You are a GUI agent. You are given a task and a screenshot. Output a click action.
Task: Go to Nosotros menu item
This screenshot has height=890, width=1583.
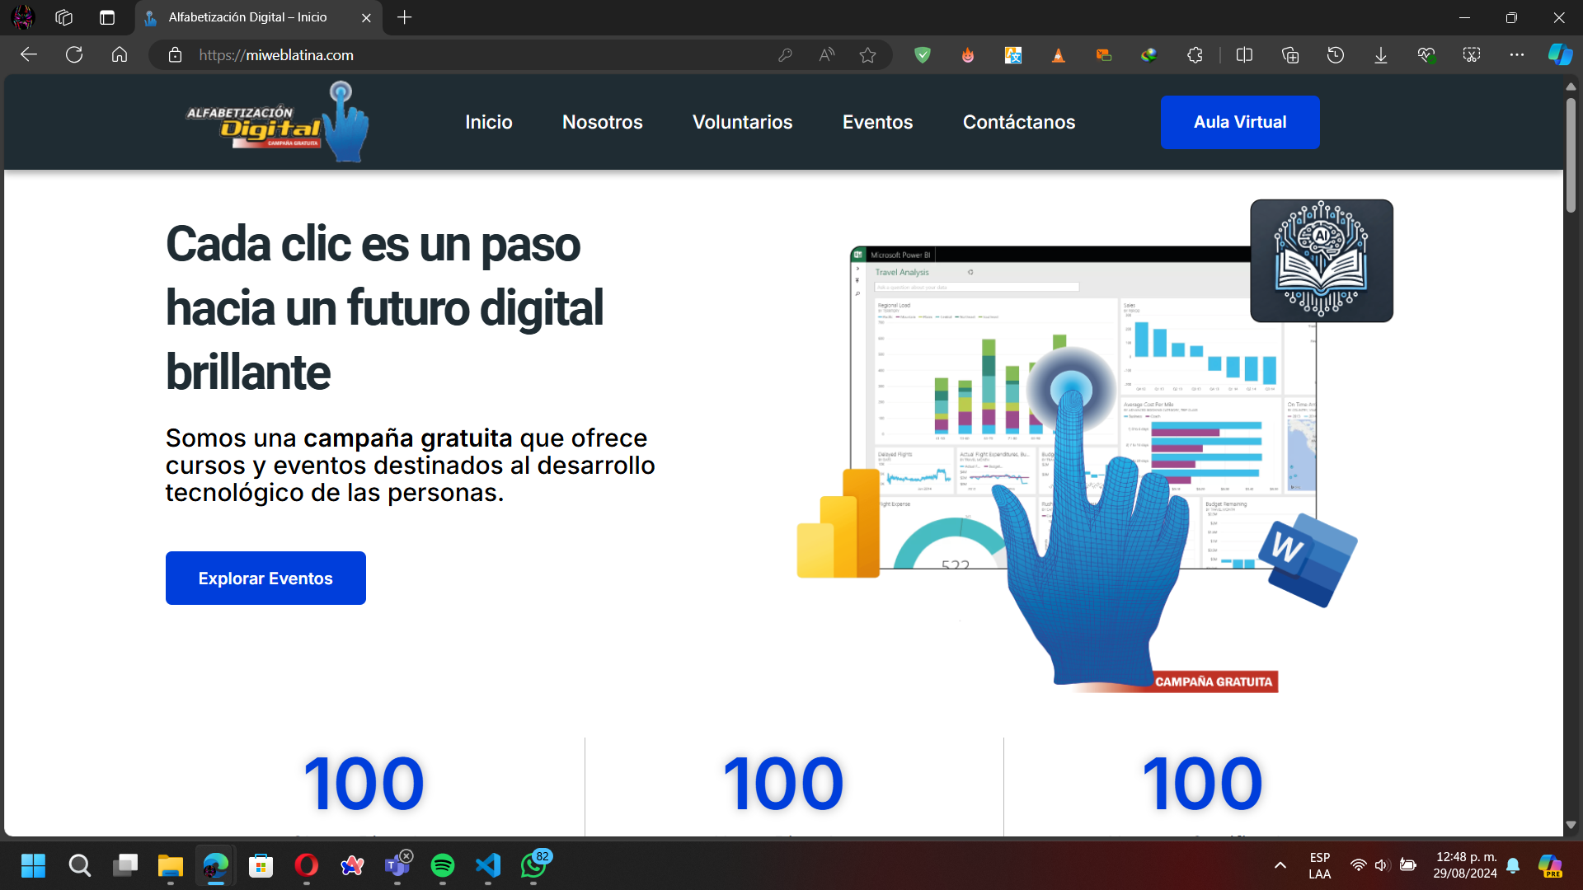pyautogui.click(x=602, y=122)
